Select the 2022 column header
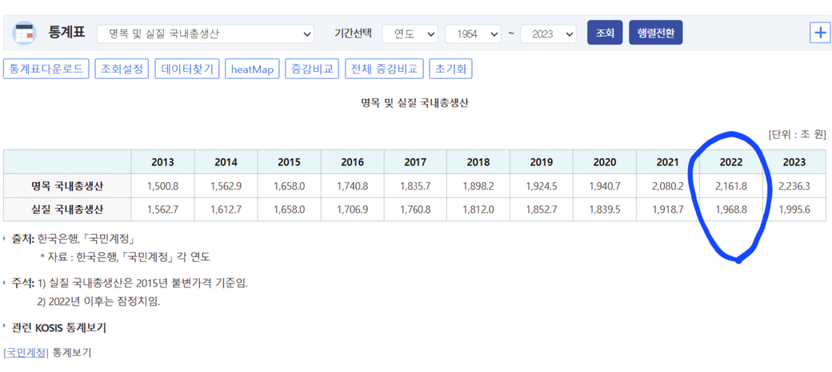 pyautogui.click(x=730, y=162)
